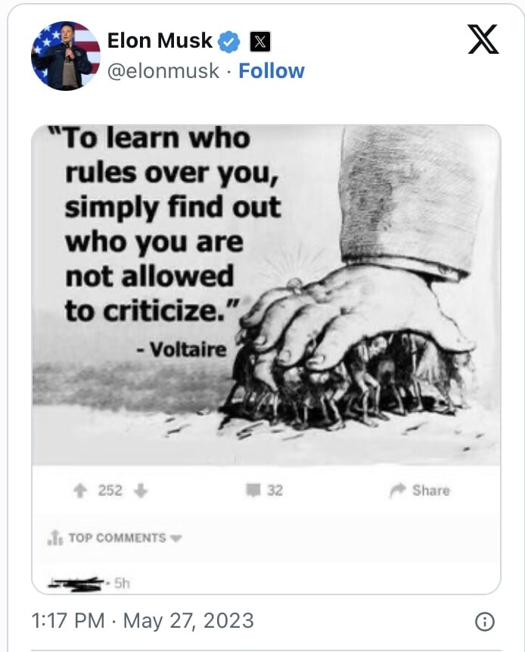Open the profile avatar picture
This screenshot has width=525, height=652.
click(66, 56)
